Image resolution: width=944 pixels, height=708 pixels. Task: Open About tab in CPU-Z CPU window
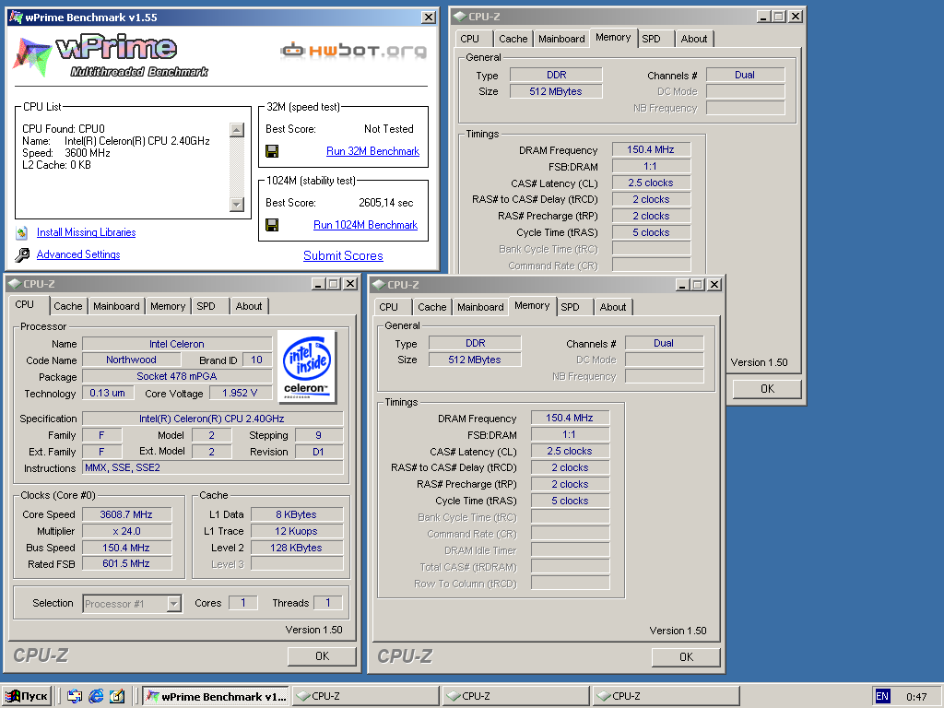[249, 306]
